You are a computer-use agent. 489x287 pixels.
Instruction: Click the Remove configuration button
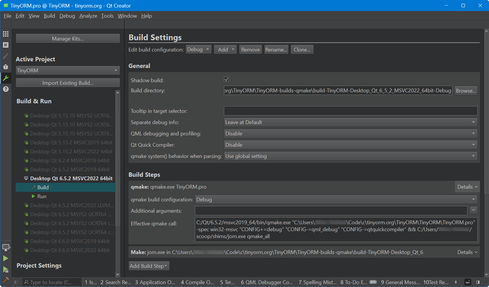(x=251, y=49)
